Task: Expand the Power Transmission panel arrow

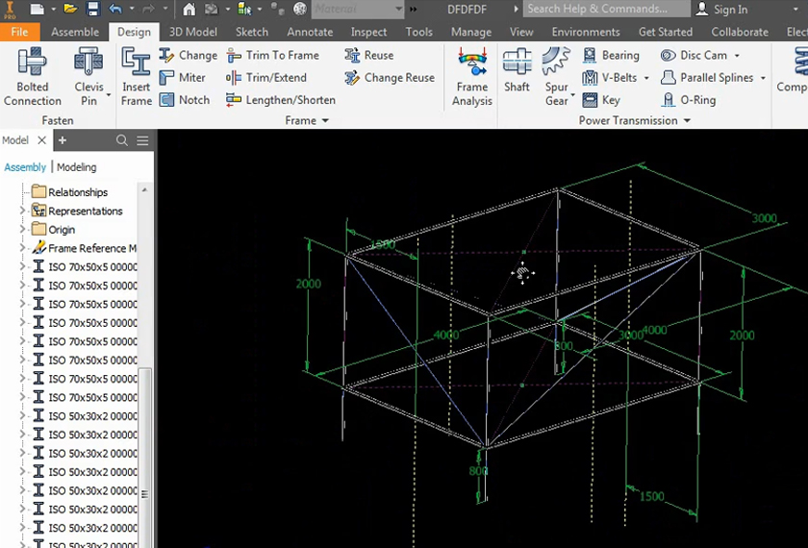Action: pyautogui.click(x=687, y=121)
